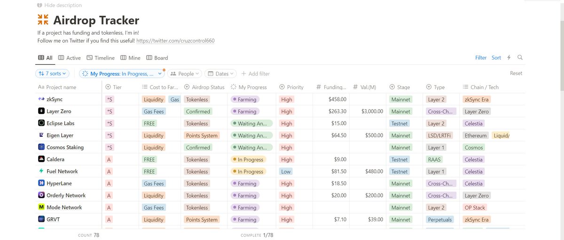The image size is (564, 240).
Task: Click the OP Stack tag for Mode Network
Action: click(475, 207)
